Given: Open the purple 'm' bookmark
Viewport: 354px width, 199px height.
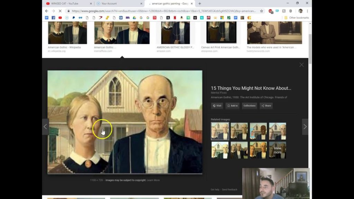Looking at the screenshot, I should [x=128, y=18].
